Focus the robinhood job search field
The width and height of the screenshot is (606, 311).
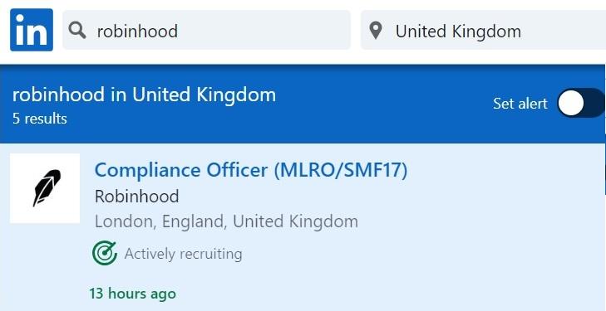[207, 30]
